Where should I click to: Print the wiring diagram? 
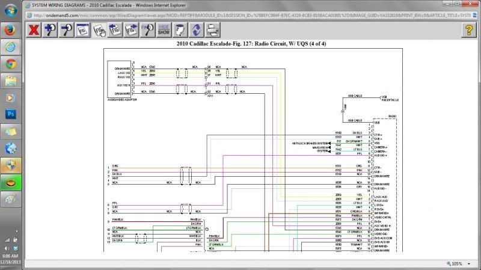tap(213, 30)
